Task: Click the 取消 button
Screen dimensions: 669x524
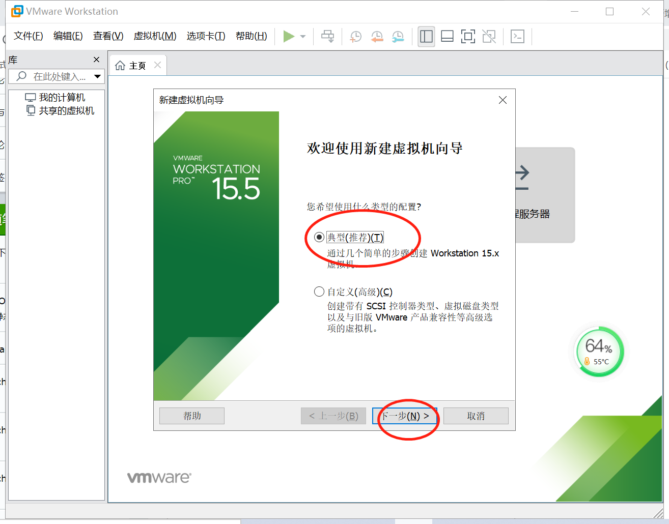Action: tap(476, 416)
